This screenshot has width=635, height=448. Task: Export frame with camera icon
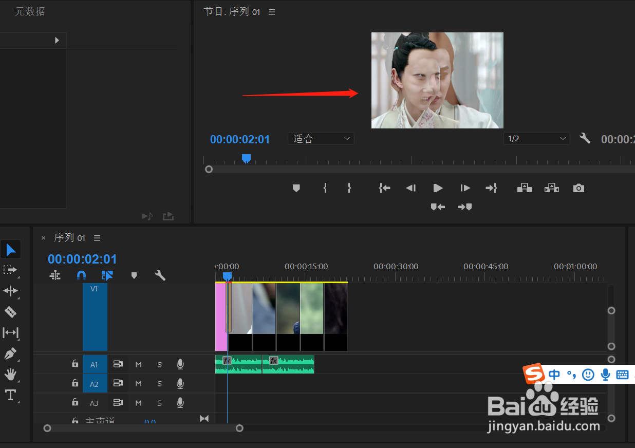[x=579, y=188]
